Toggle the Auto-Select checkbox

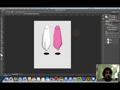6,12
